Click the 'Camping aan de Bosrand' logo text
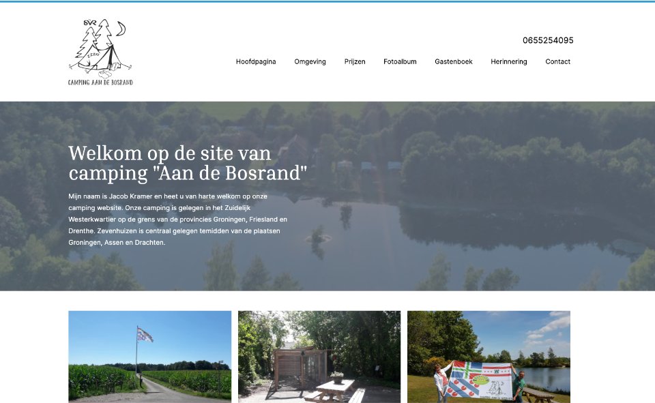The width and height of the screenshot is (655, 403). [x=100, y=83]
